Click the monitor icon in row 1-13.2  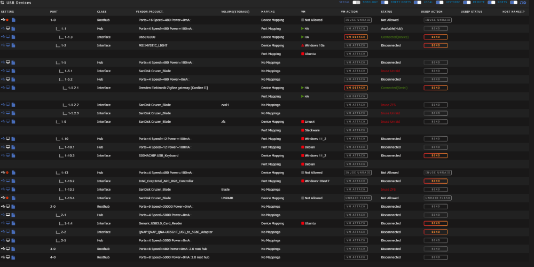8,181
